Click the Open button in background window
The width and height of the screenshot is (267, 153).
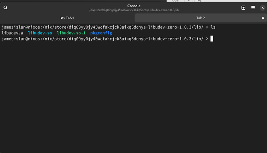click(176, 1)
